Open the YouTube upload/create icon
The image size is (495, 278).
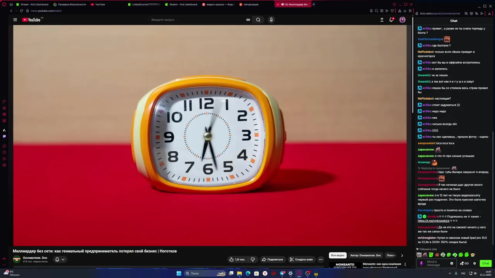point(382,20)
